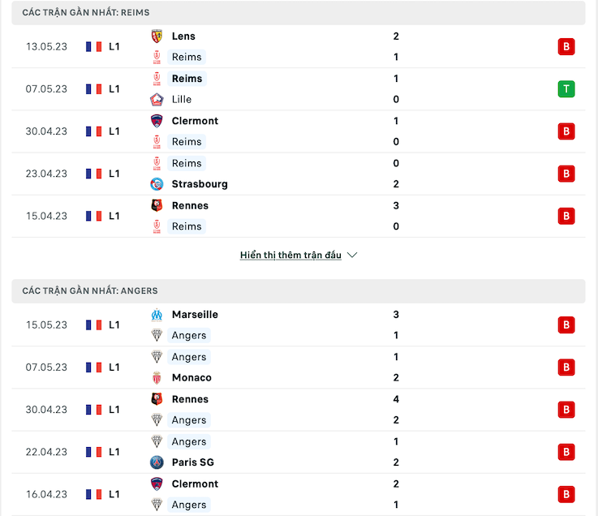Click red B badge for Marseille match
The image size is (598, 516).
(566, 325)
